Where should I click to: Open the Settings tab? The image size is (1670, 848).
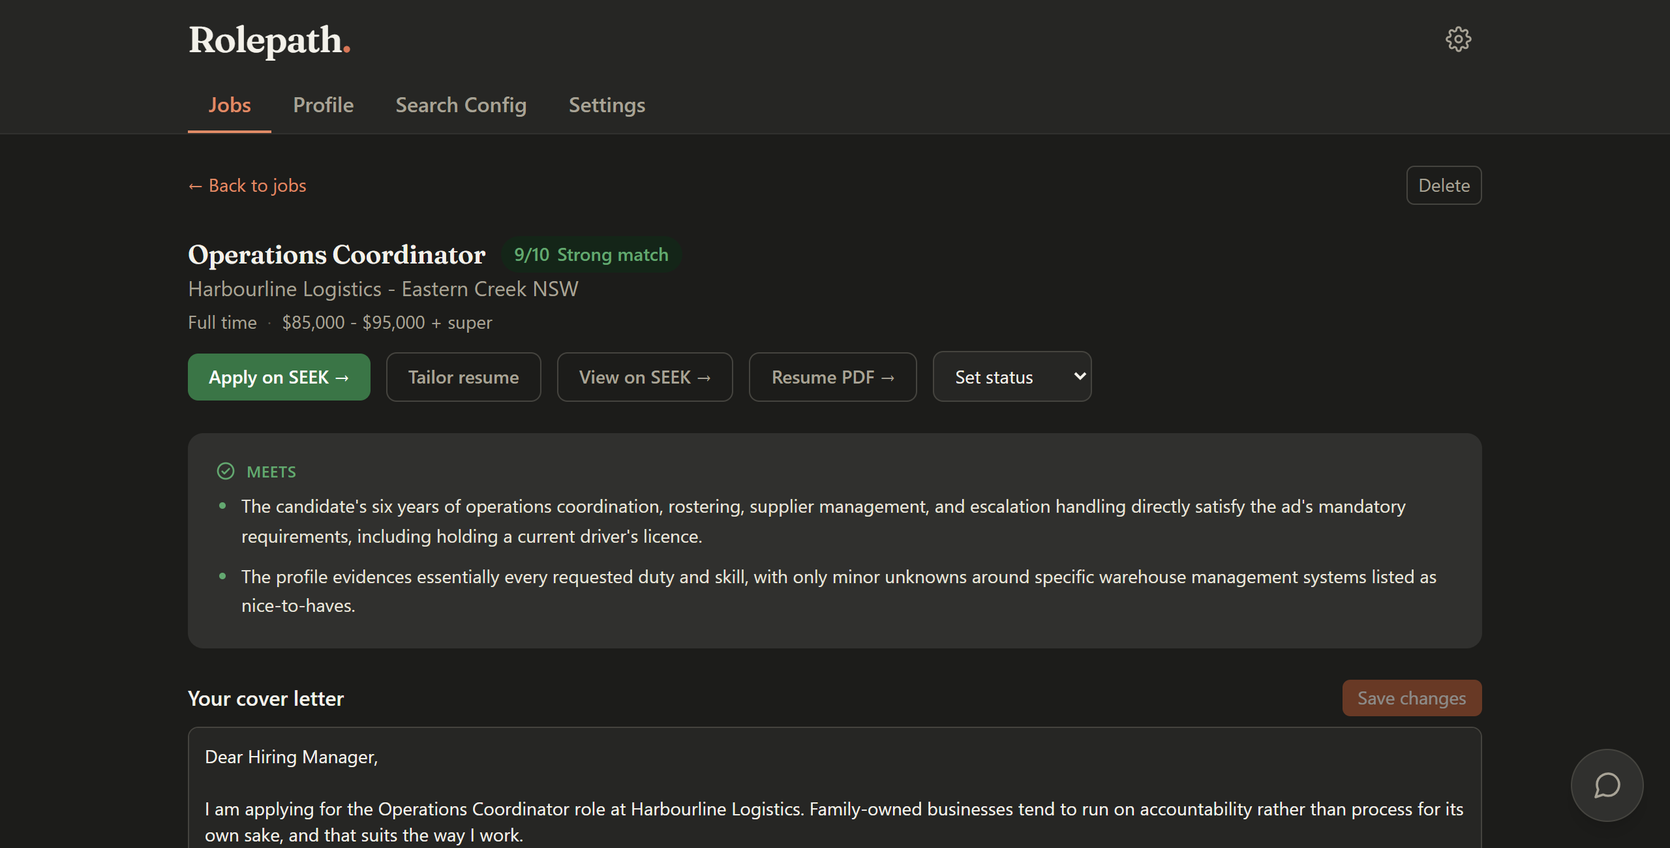(607, 105)
